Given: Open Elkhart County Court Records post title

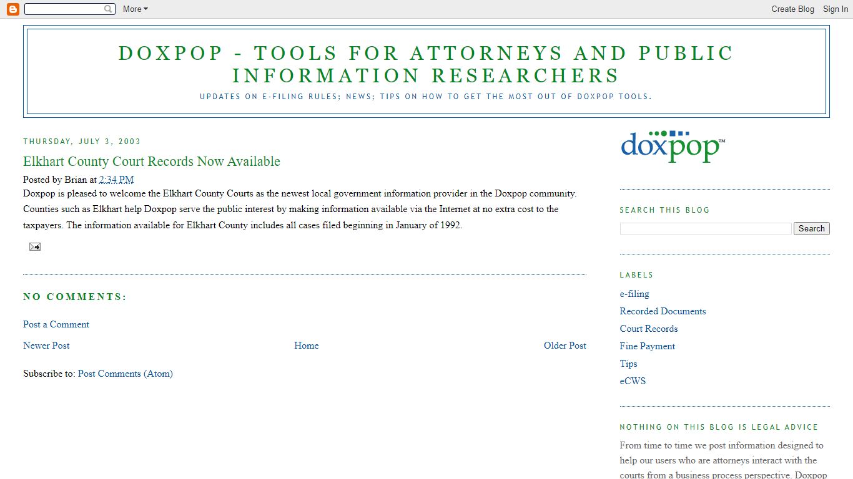Looking at the screenshot, I should coord(152,162).
